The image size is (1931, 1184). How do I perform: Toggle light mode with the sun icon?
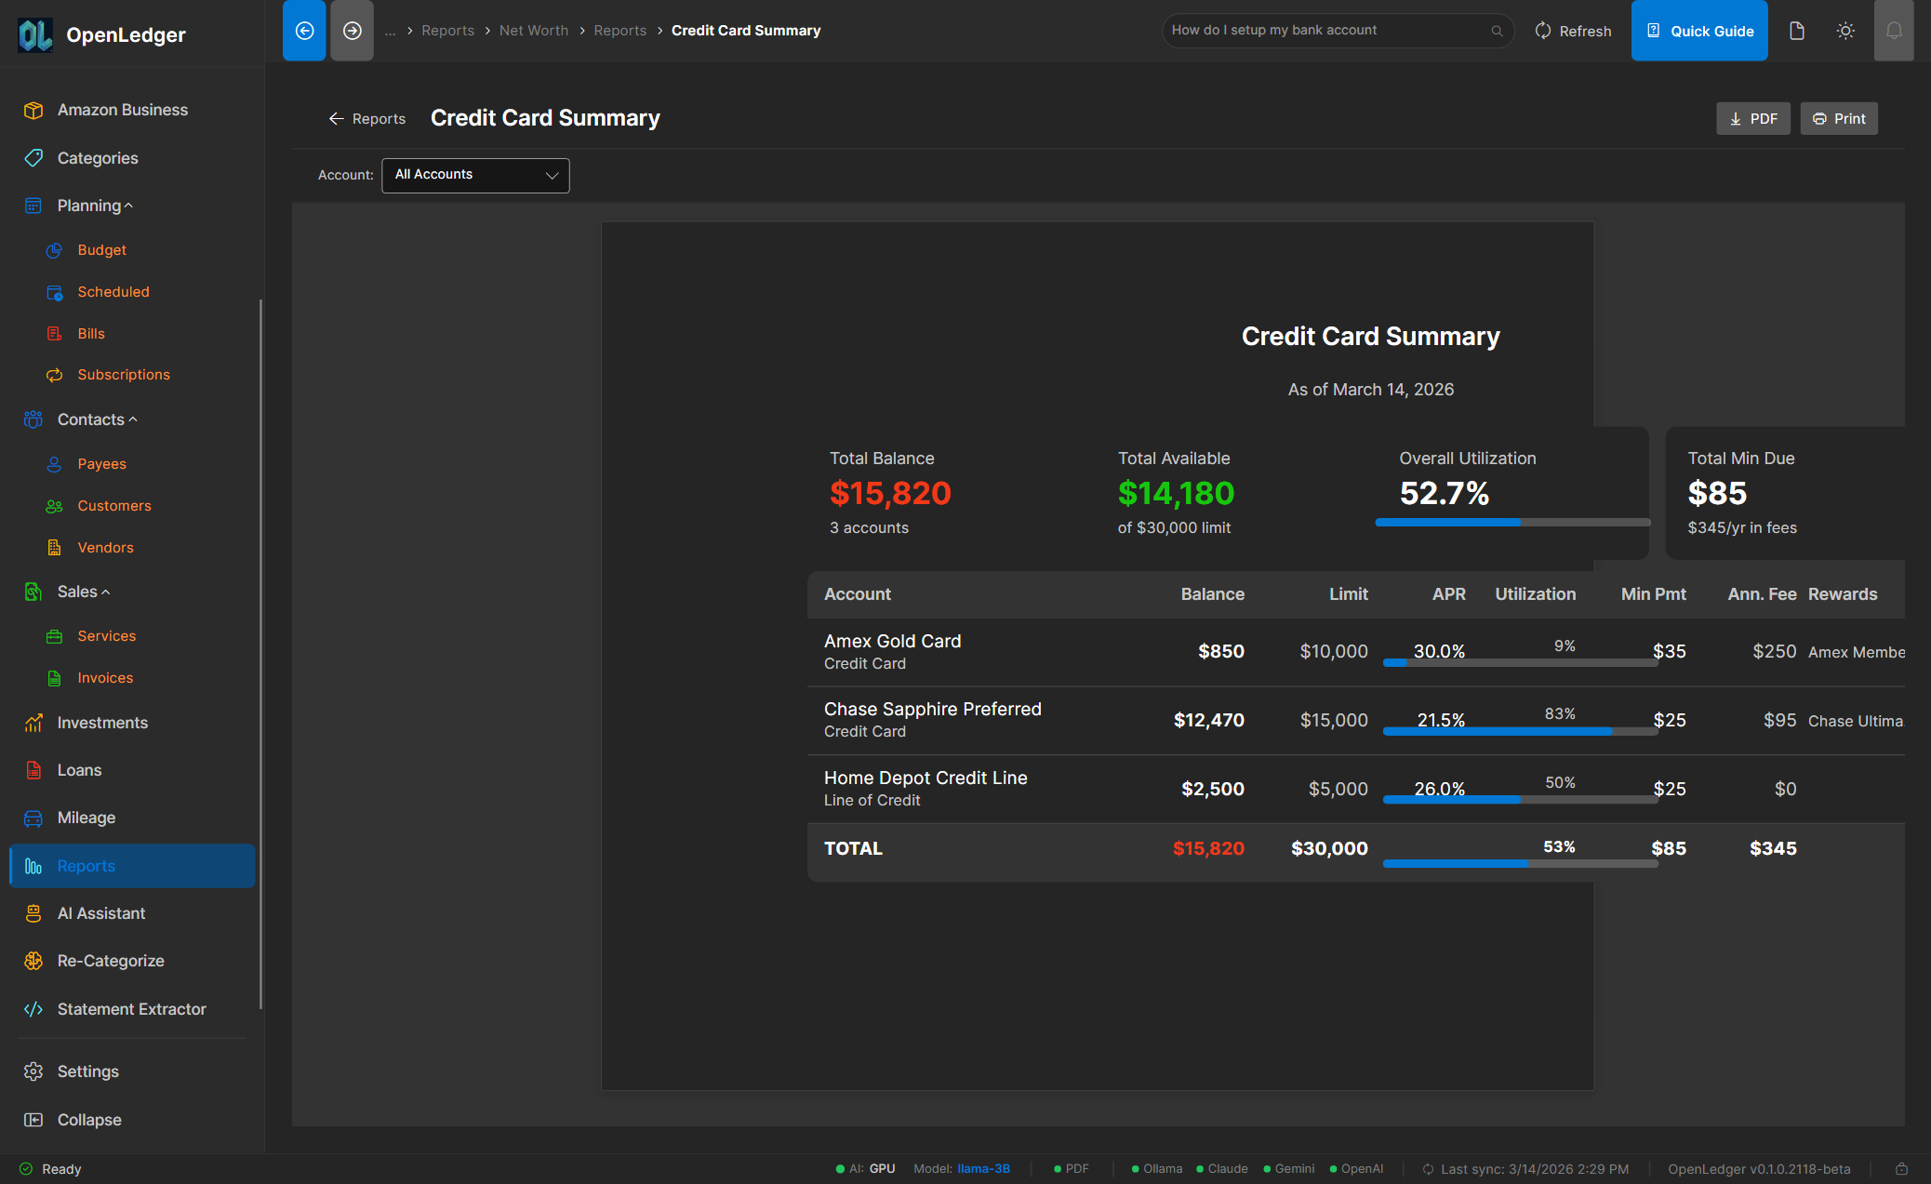[x=1845, y=30]
